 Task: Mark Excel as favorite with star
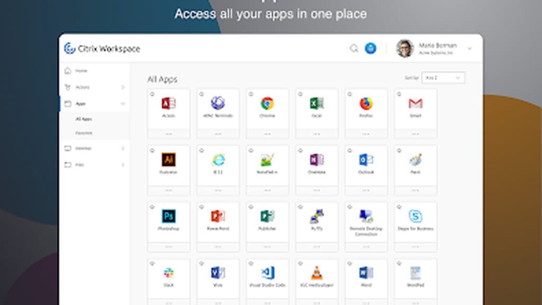pyautogui.click(x=301, y=94)
